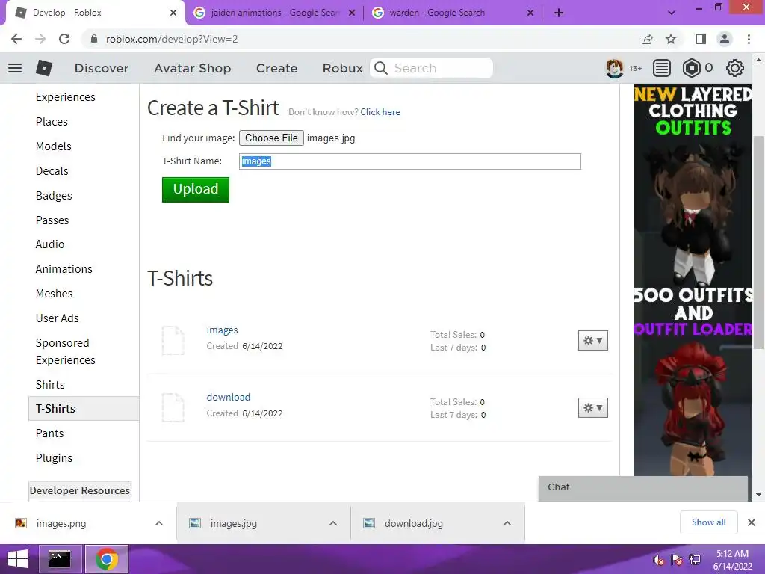Open the Roblox hamburger navigation menu
The height and width of the screenshot is (574, 765).
point(15,68)
